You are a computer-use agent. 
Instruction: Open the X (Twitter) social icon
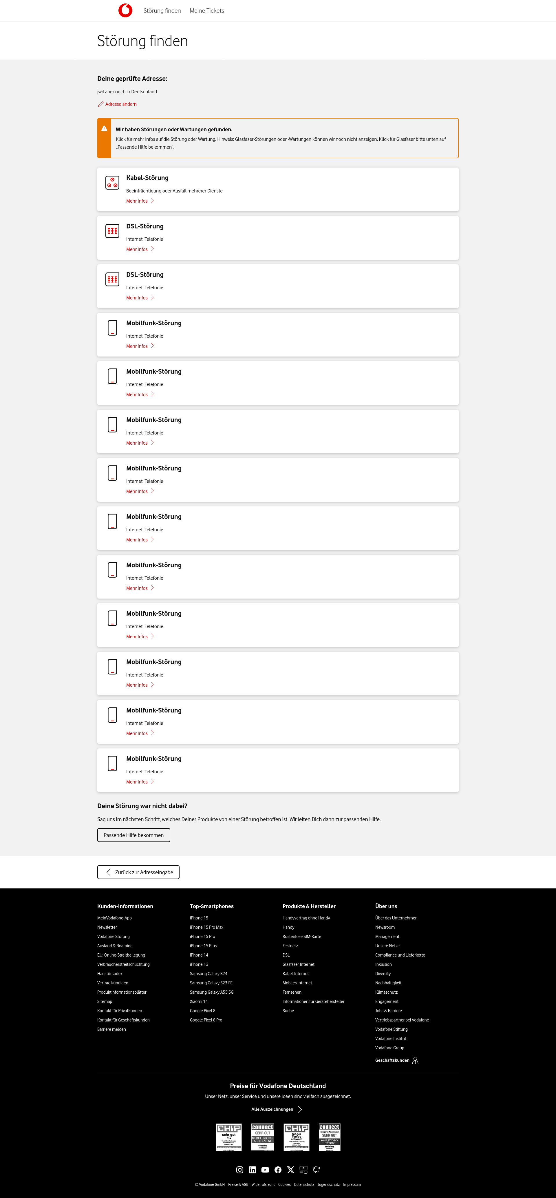click(291, 1170)
